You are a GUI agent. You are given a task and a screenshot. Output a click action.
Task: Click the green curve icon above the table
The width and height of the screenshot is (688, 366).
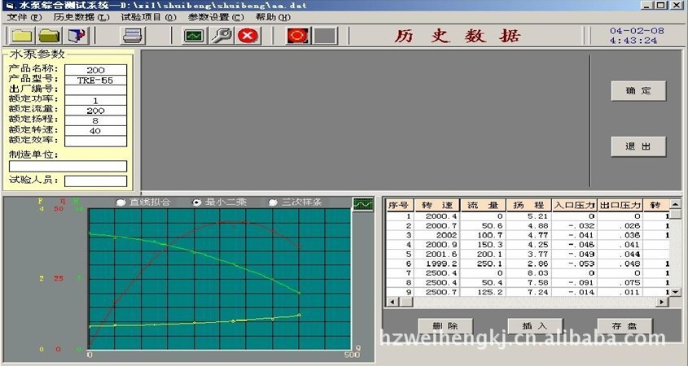point(362,203)
